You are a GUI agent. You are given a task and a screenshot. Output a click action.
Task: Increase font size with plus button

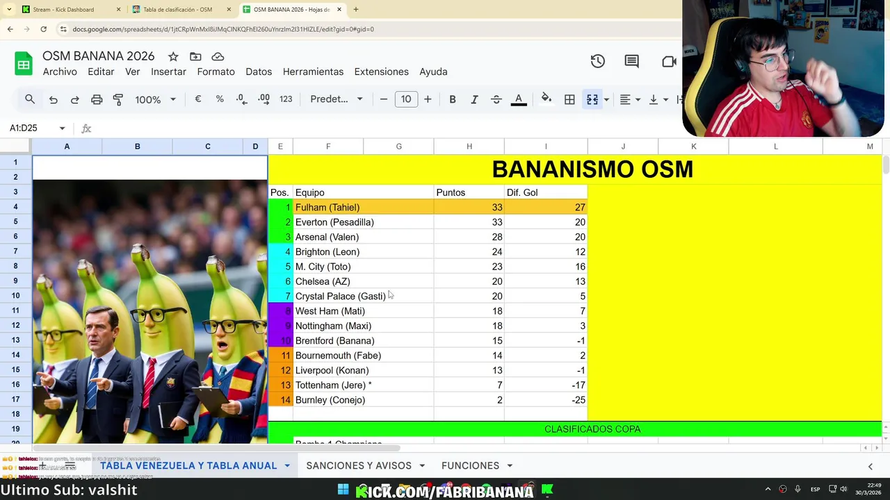pyautogui.click(x=428, y=99)
